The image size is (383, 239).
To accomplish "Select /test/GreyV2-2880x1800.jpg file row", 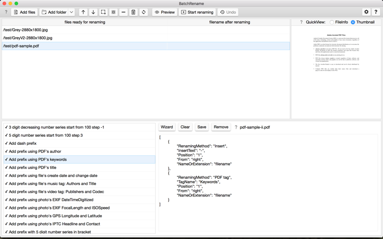I will [146, 38].
